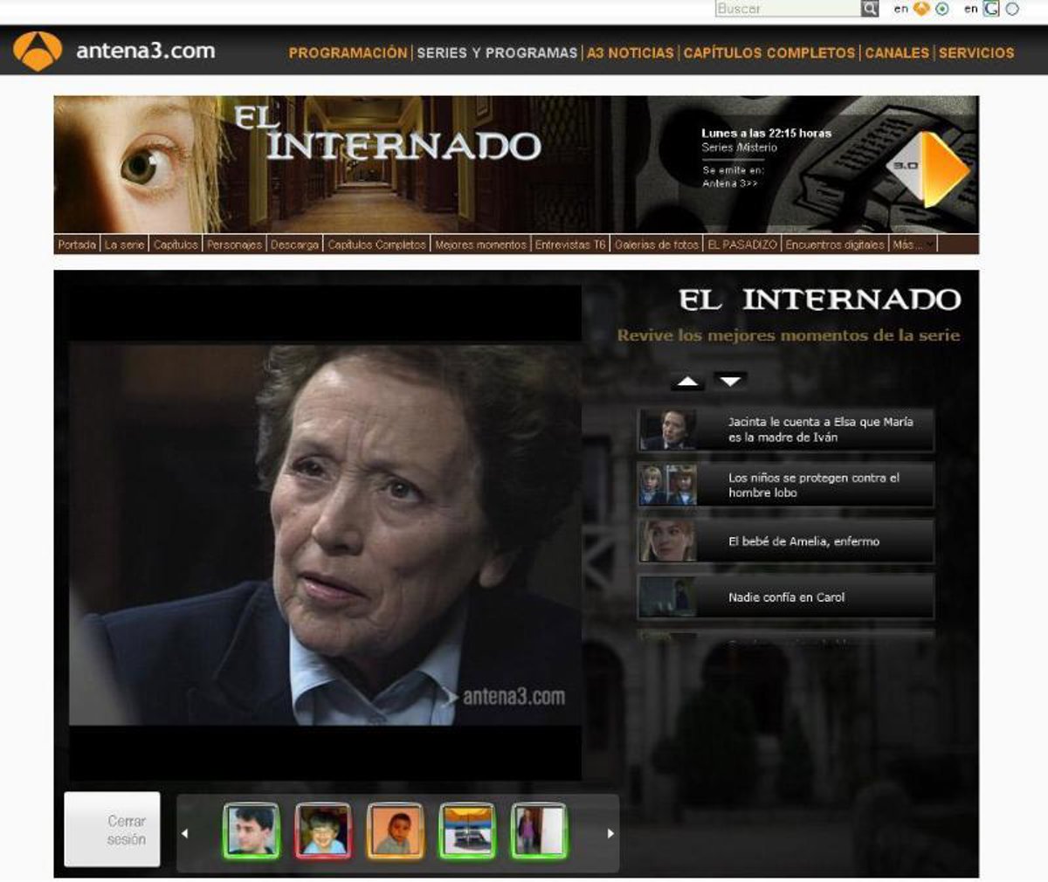The image size is (1048, 882).
Task: Click the antena3.com logo in header
Action: pyautogui.click(x=114, y=51)
